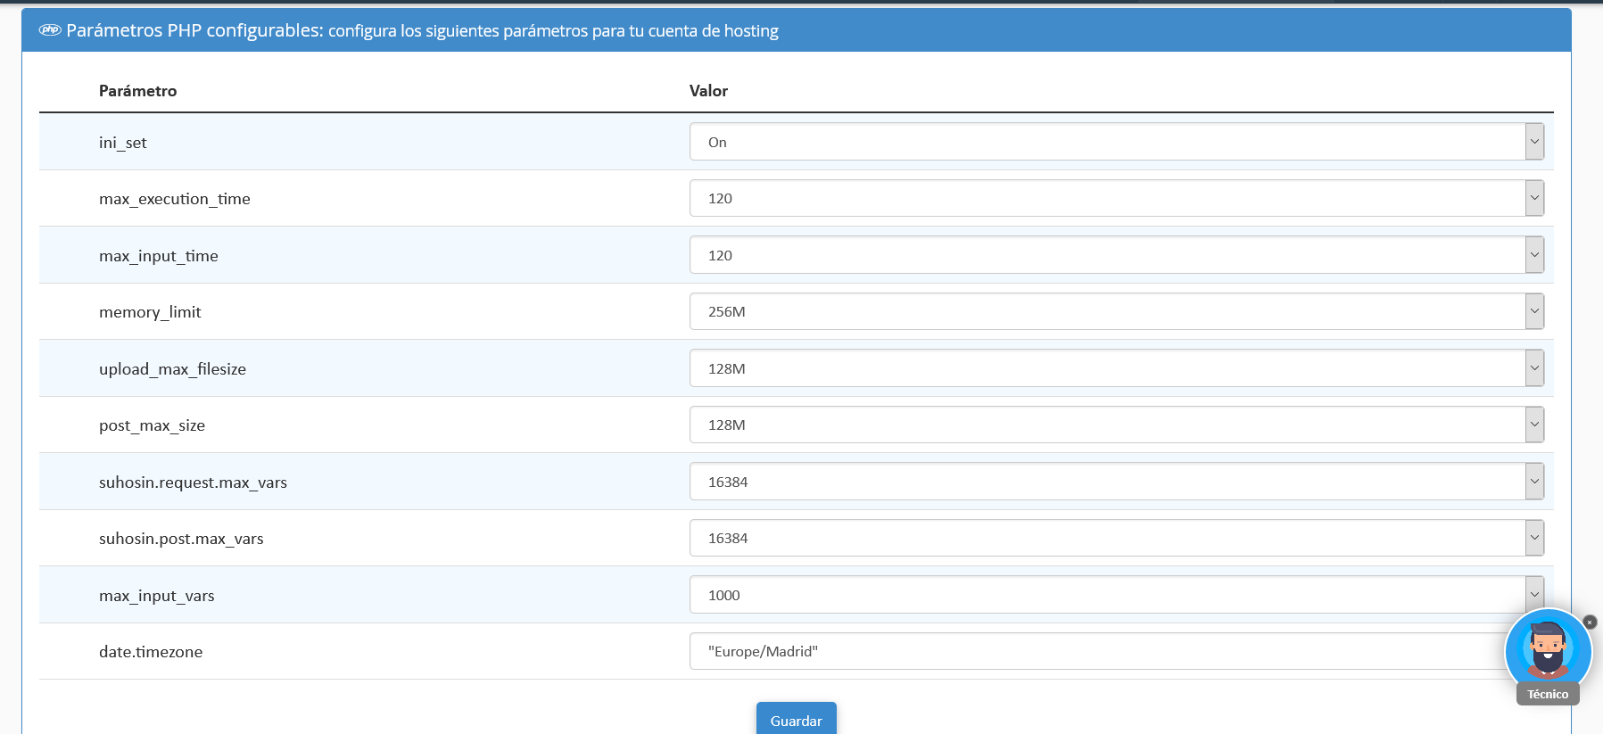
Task: Click the date.timezone label
Action: click(151, 652)
